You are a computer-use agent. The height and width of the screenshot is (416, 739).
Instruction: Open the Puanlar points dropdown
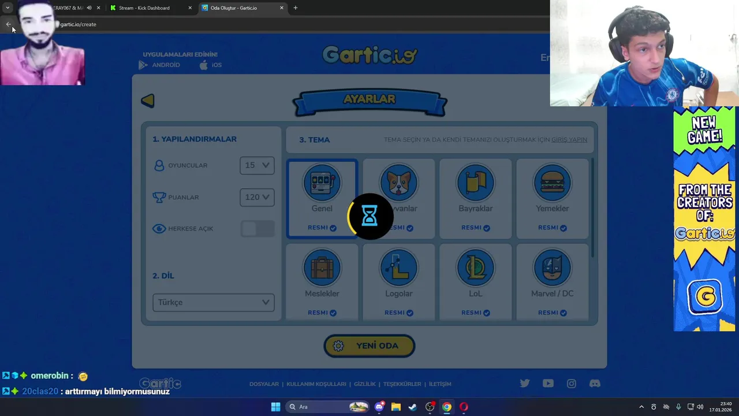[257, 197]
